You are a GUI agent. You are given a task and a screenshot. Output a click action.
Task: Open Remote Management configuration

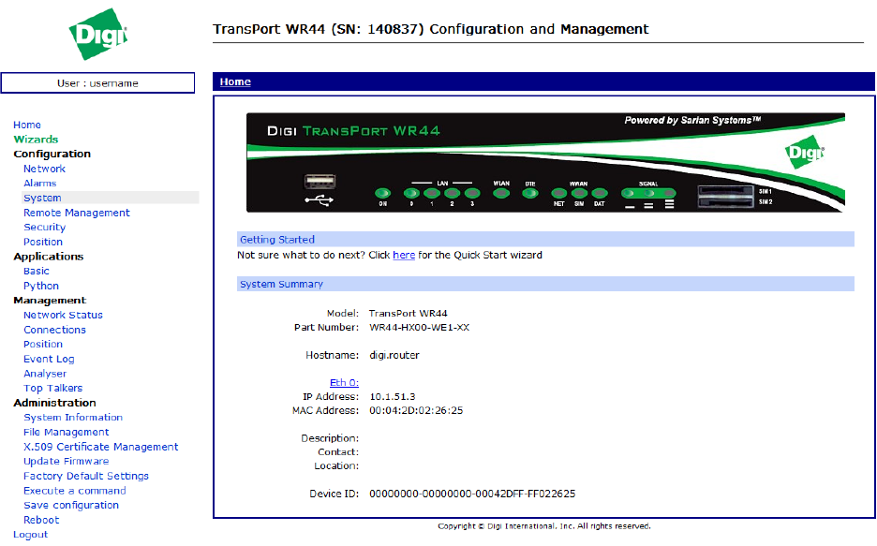point(77,213)
